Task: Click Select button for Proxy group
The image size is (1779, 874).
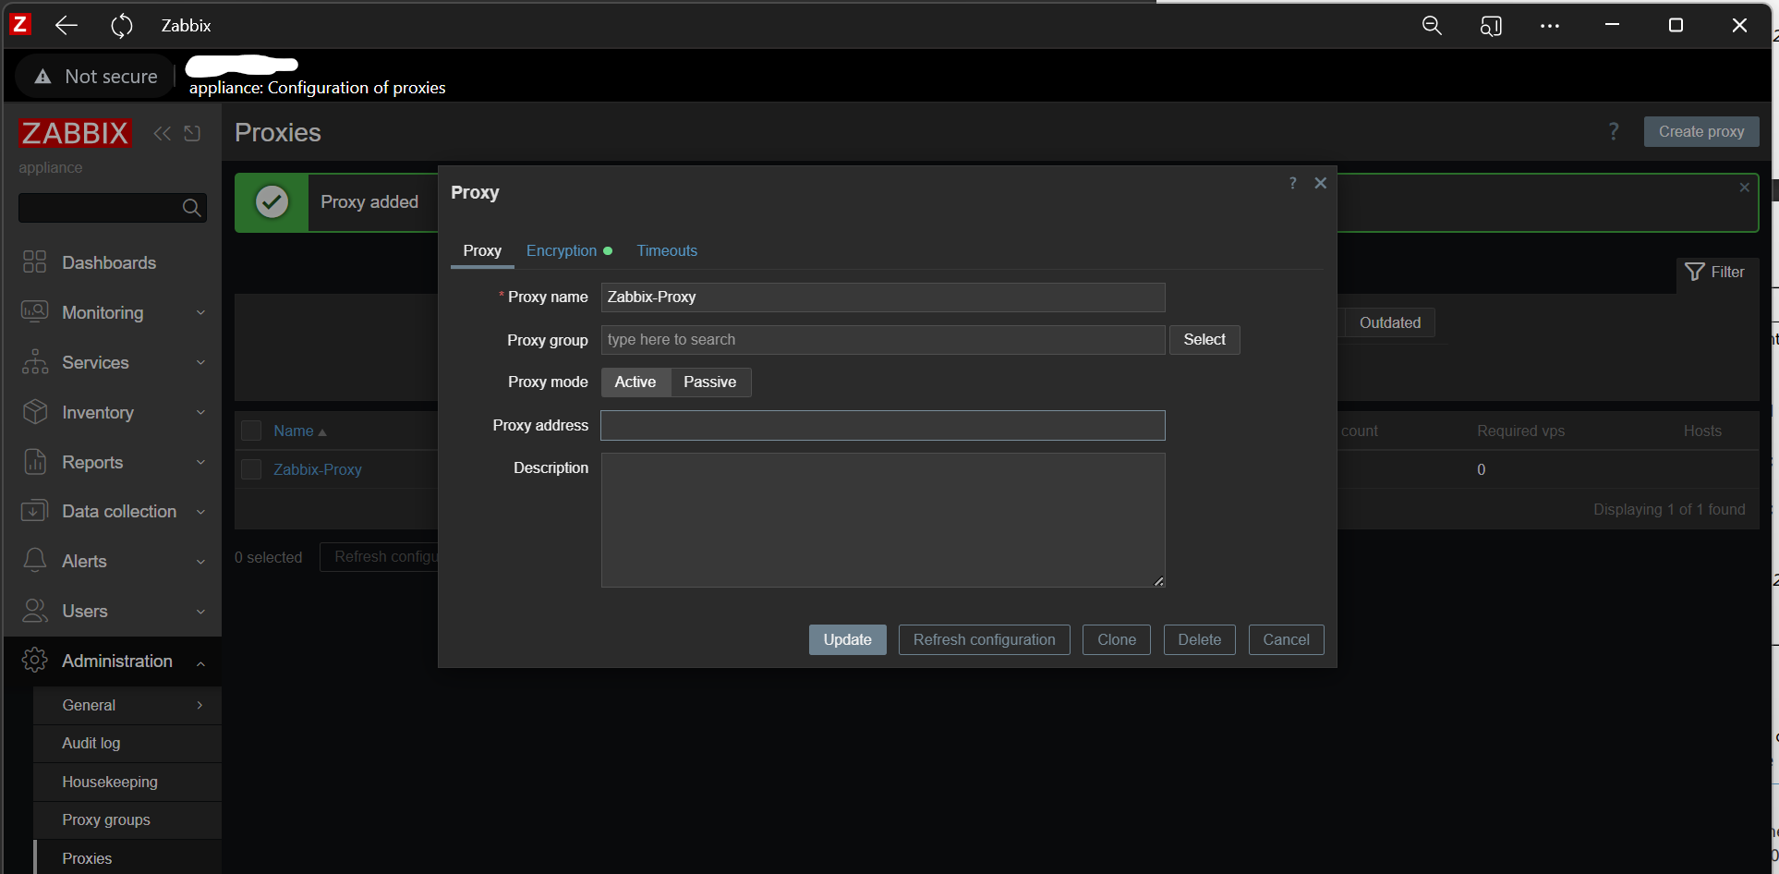Action: (1204, 340)
